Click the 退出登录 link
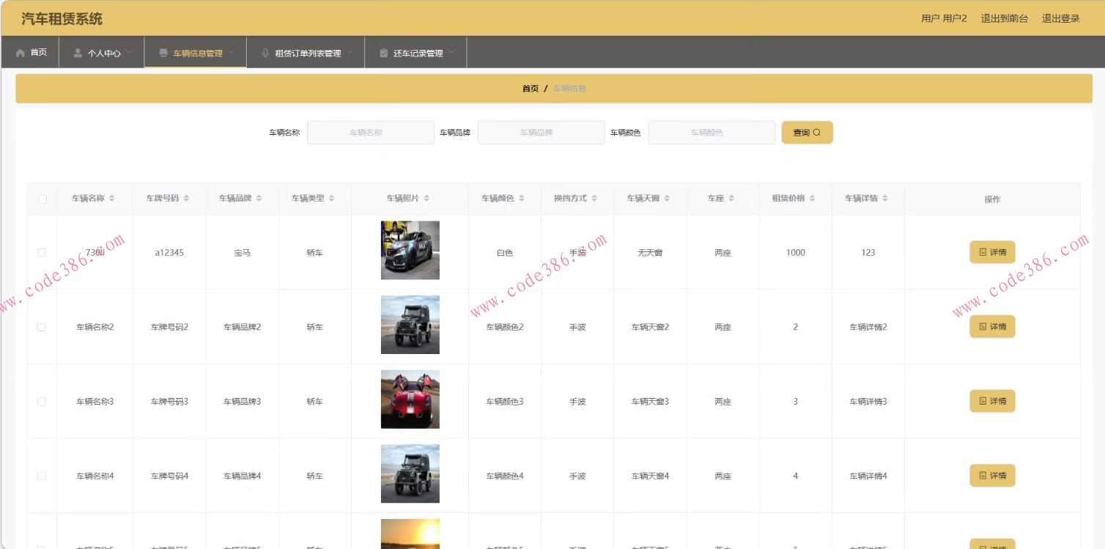The width and height of the screenshot is (1105, 549). 1062,18
